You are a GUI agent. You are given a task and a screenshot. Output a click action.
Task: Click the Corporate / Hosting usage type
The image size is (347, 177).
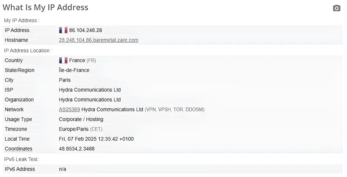click(81, 119)
